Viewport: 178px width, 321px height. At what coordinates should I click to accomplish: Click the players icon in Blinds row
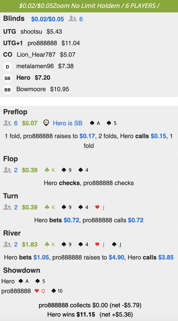click(73, 19)
